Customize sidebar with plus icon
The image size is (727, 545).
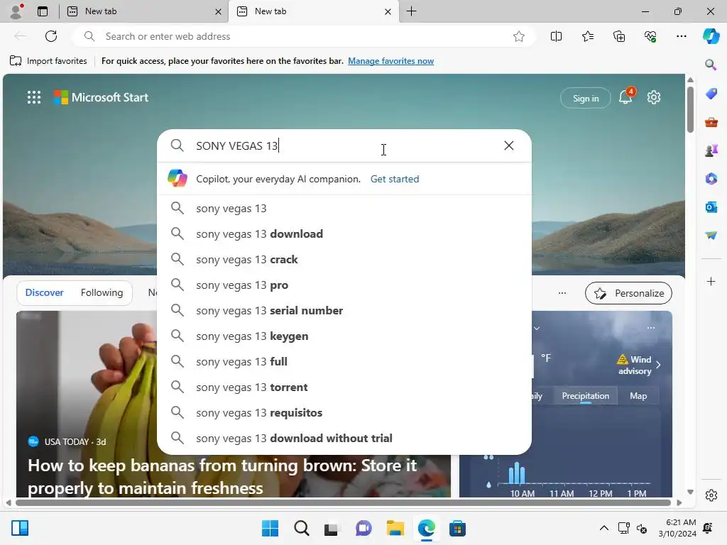pyautogui.click(x=711, y=281)
